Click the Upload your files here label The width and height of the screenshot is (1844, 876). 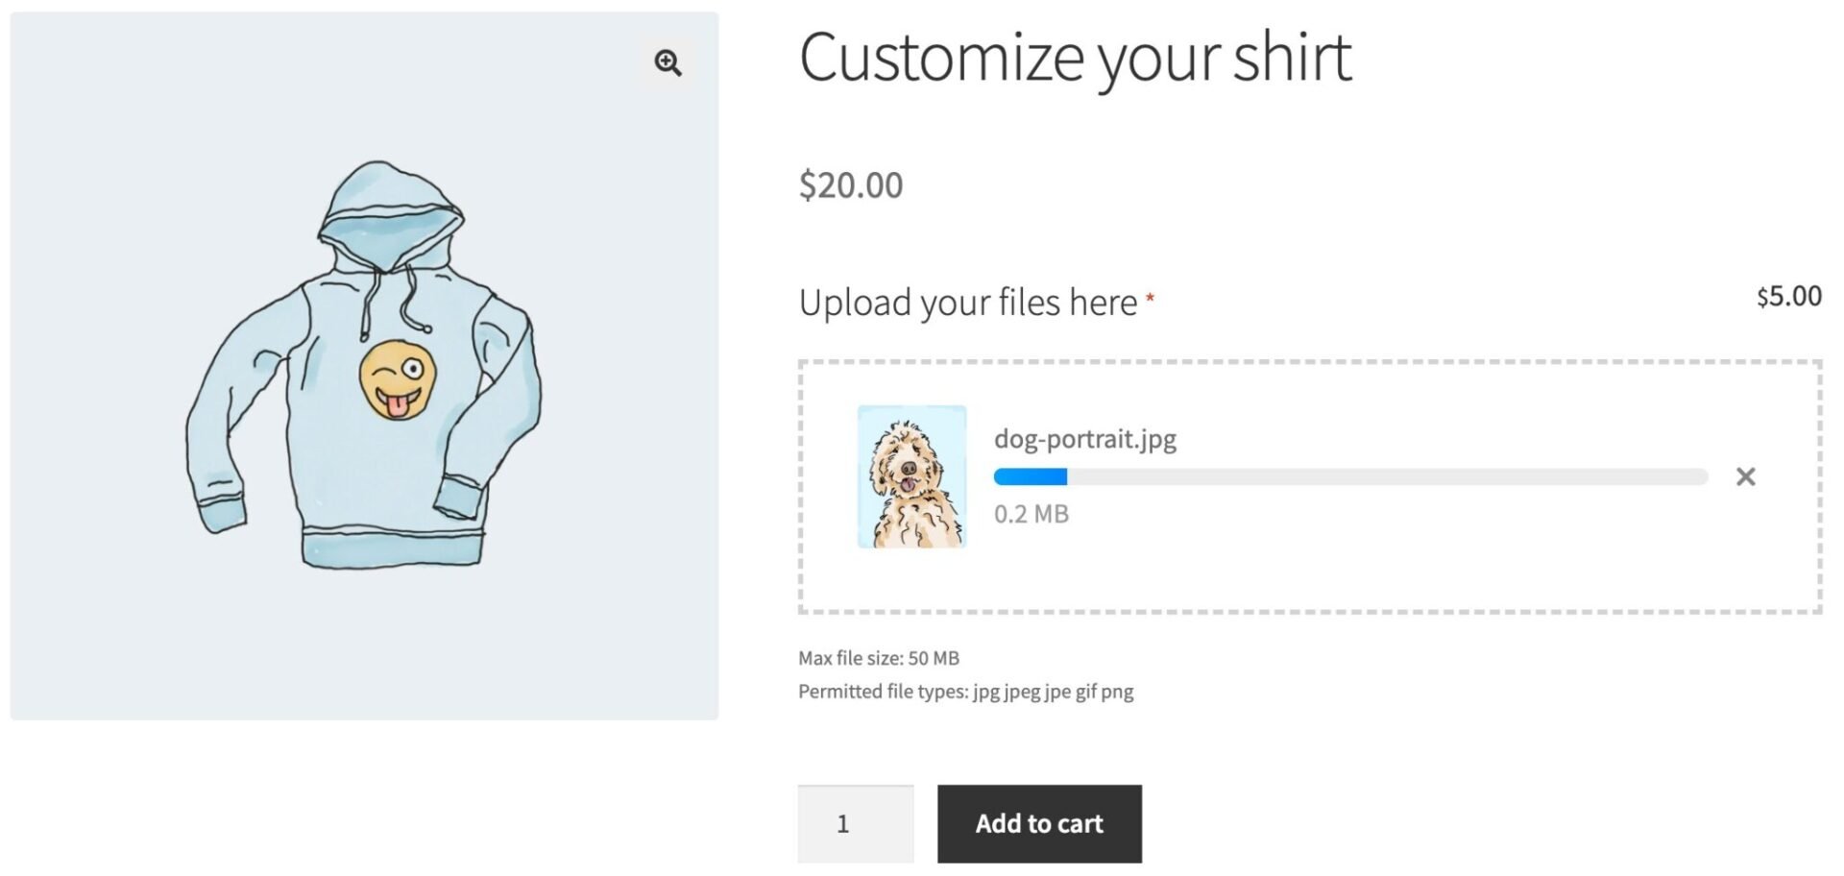tap(968, 302)
